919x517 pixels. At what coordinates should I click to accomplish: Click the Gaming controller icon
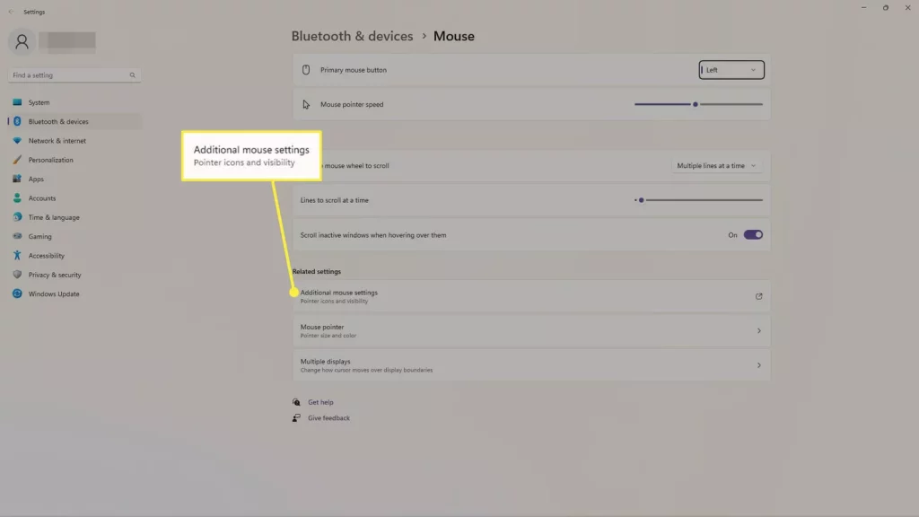click(17, 236)
